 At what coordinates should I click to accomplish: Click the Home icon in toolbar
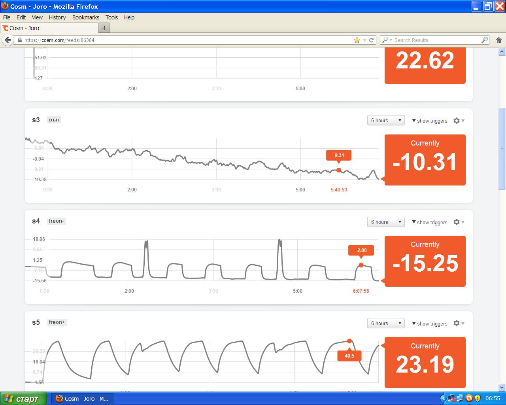point(498,40)
